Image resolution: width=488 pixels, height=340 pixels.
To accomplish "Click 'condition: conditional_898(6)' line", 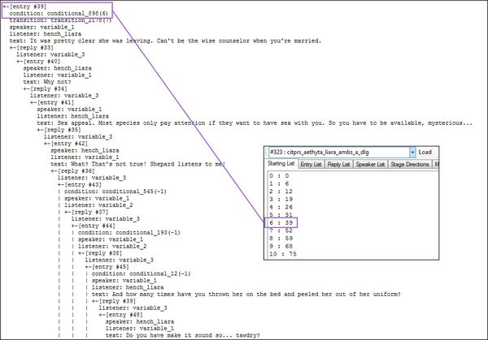I will (x=59, y=13).
